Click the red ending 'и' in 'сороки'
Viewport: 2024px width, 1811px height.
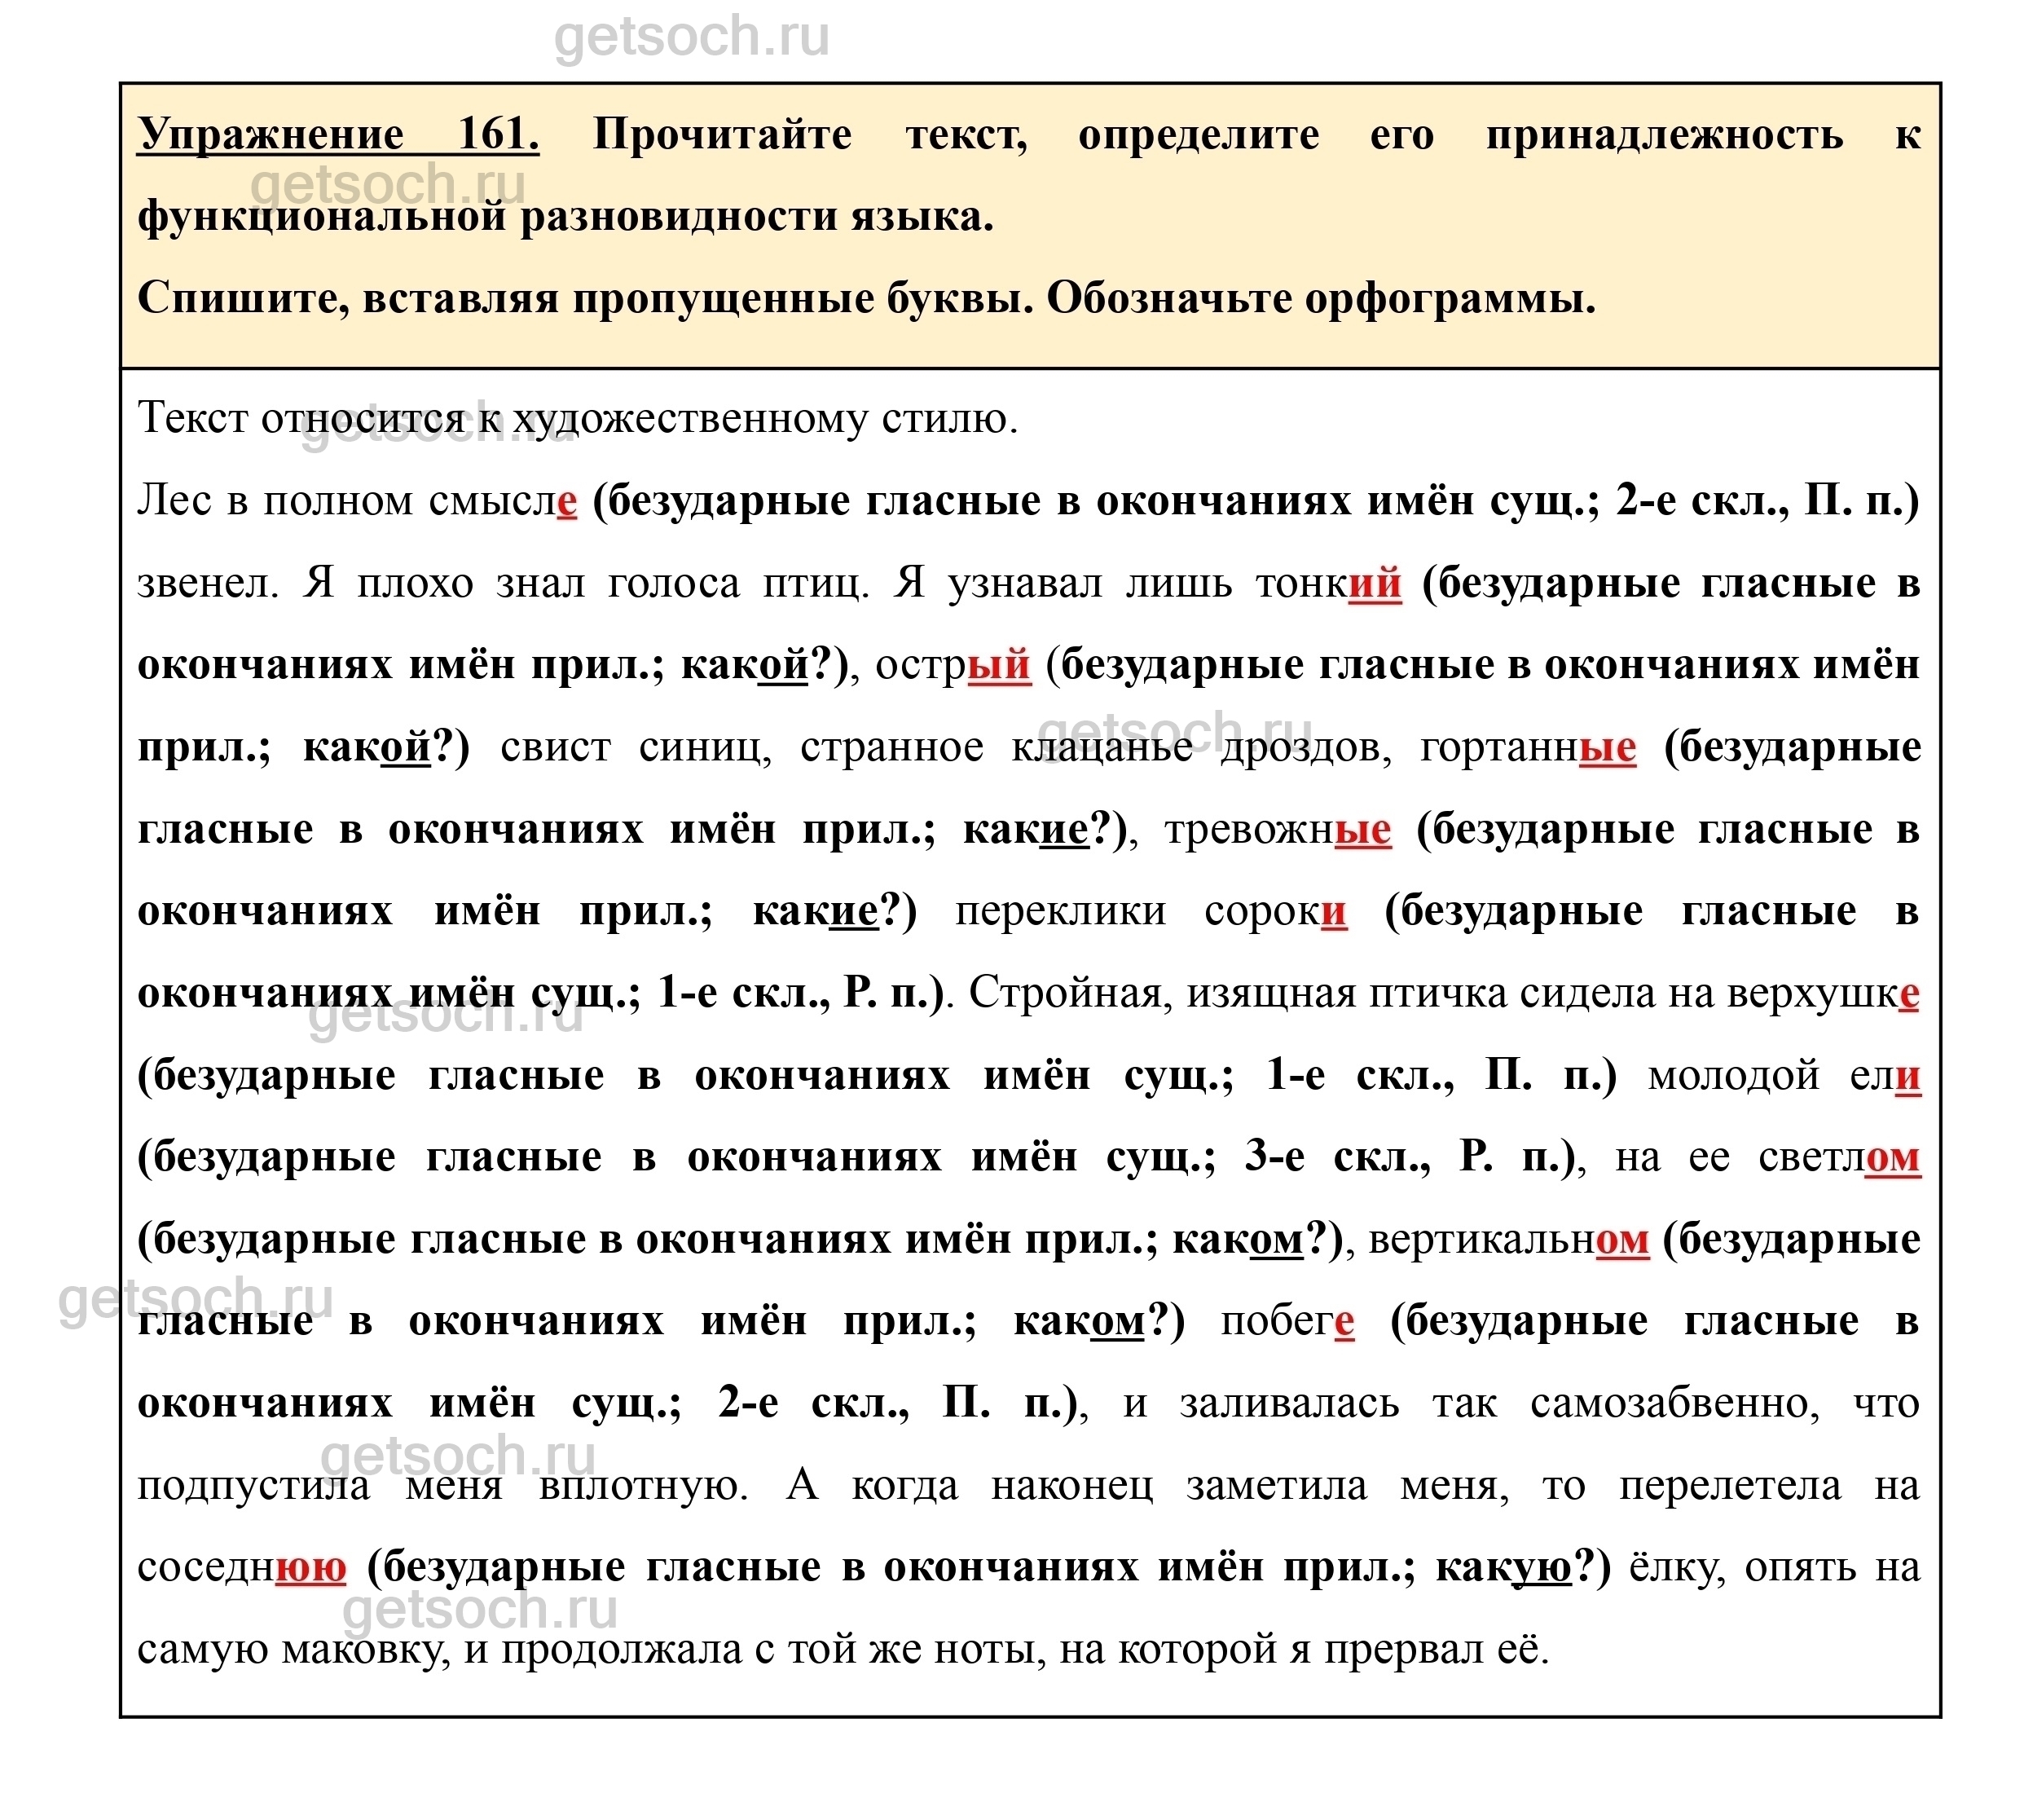pyautogui.click(x=1334, y=910)
